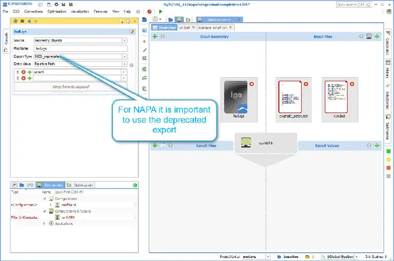Open the Connections menu
Viewport: 394px width, 261px height.
coord(33,11)
